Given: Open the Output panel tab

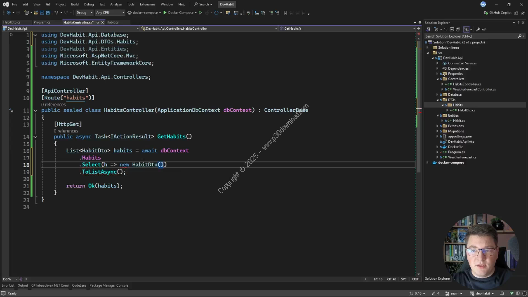Looking at the screenshot, I should tap(23, 285).
